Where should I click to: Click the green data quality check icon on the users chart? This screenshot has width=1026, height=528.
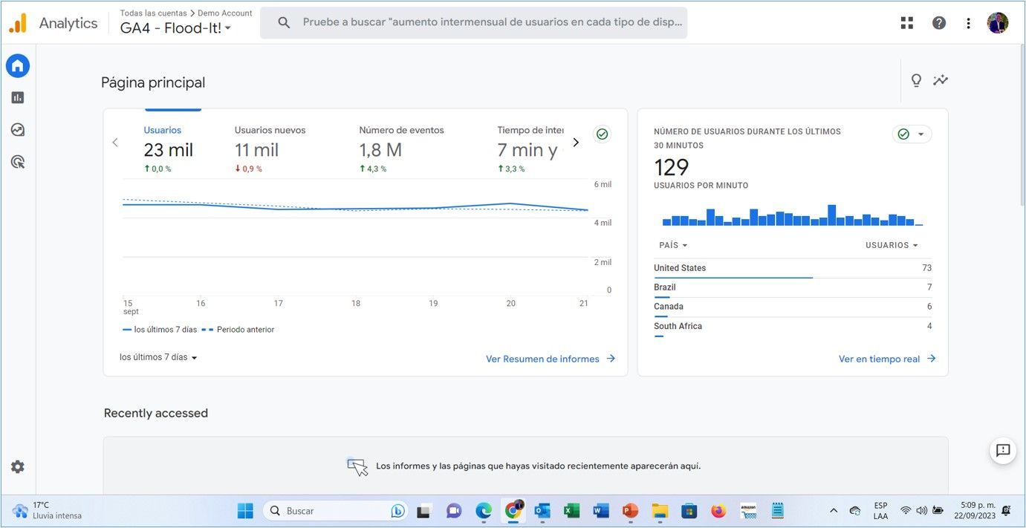[x=603, y=134]
